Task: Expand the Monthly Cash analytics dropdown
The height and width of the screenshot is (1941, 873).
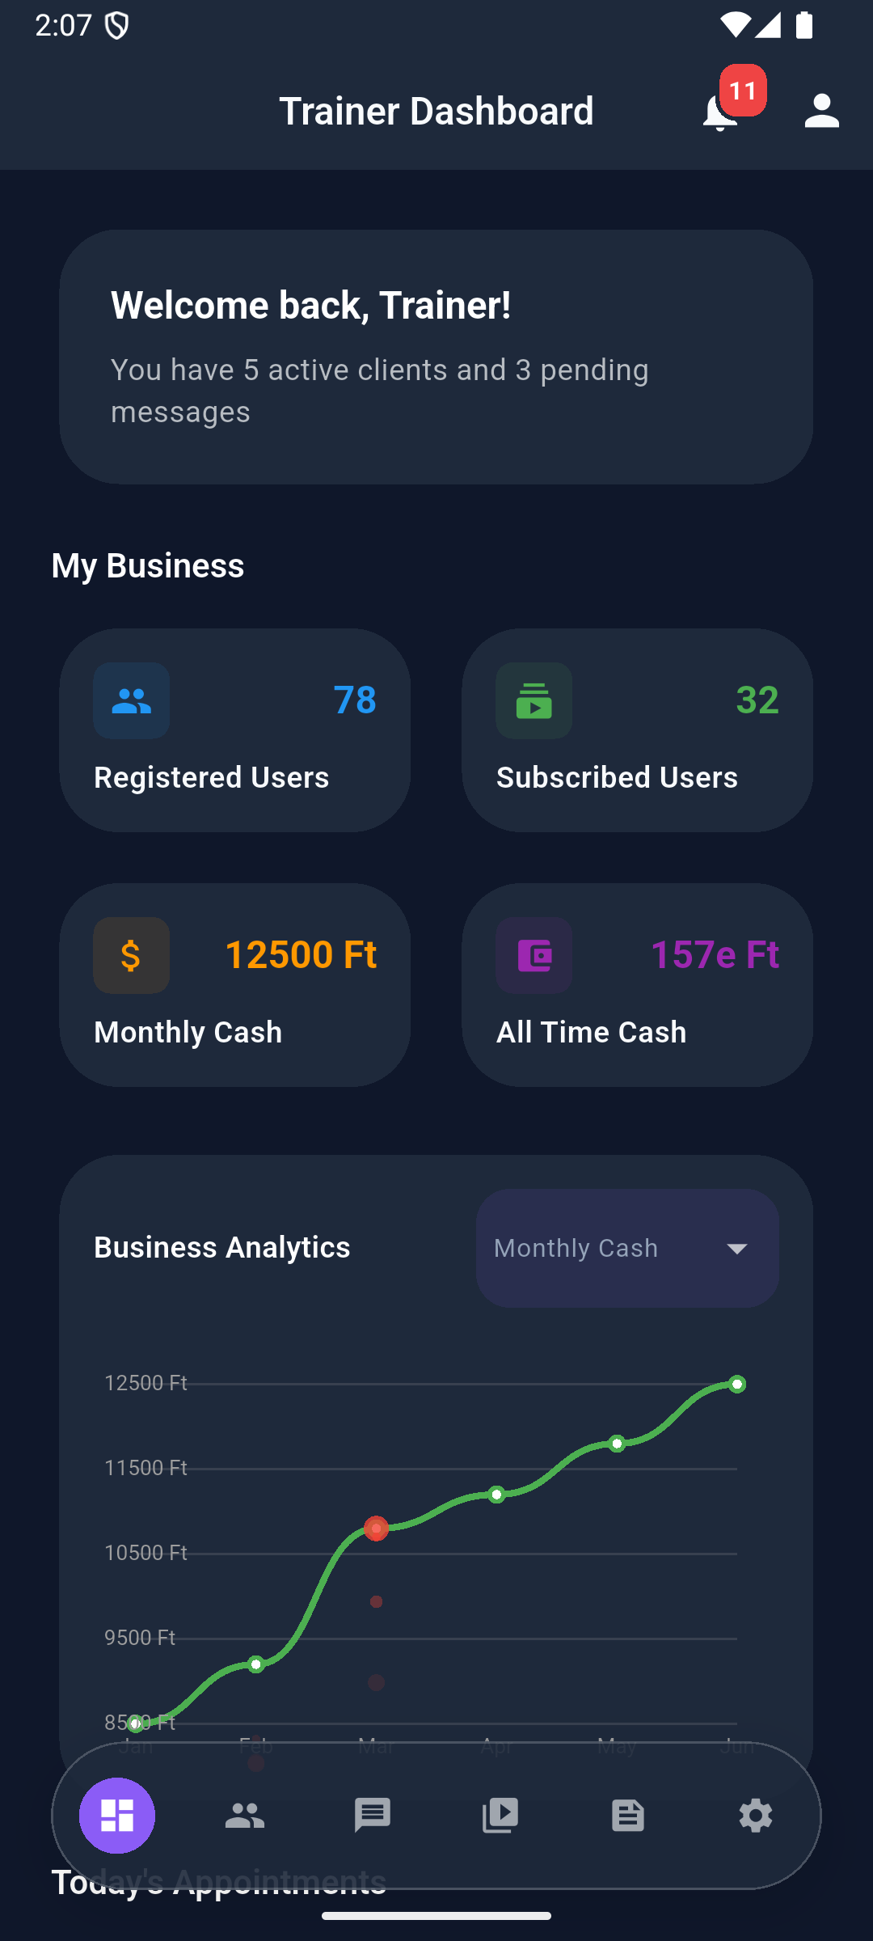Action: coord(626,1248)
